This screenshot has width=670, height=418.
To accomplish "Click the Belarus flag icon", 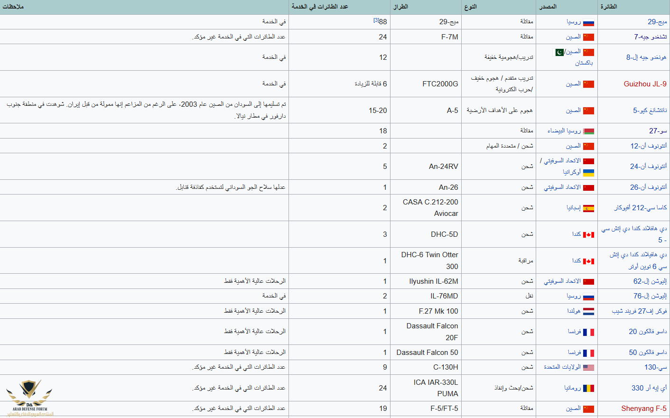I will (x=588, y=131).
